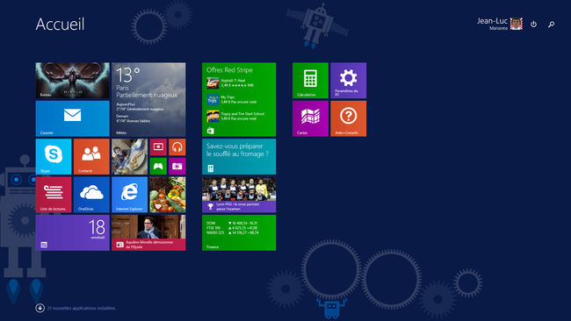
Task: Open the small pink Camera tile
Action: point(177,166)
